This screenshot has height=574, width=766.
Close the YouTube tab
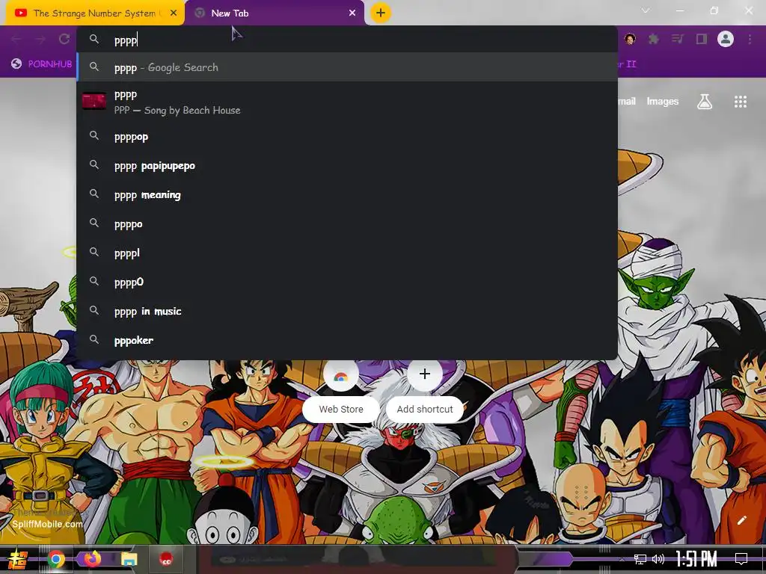point(174,13)
